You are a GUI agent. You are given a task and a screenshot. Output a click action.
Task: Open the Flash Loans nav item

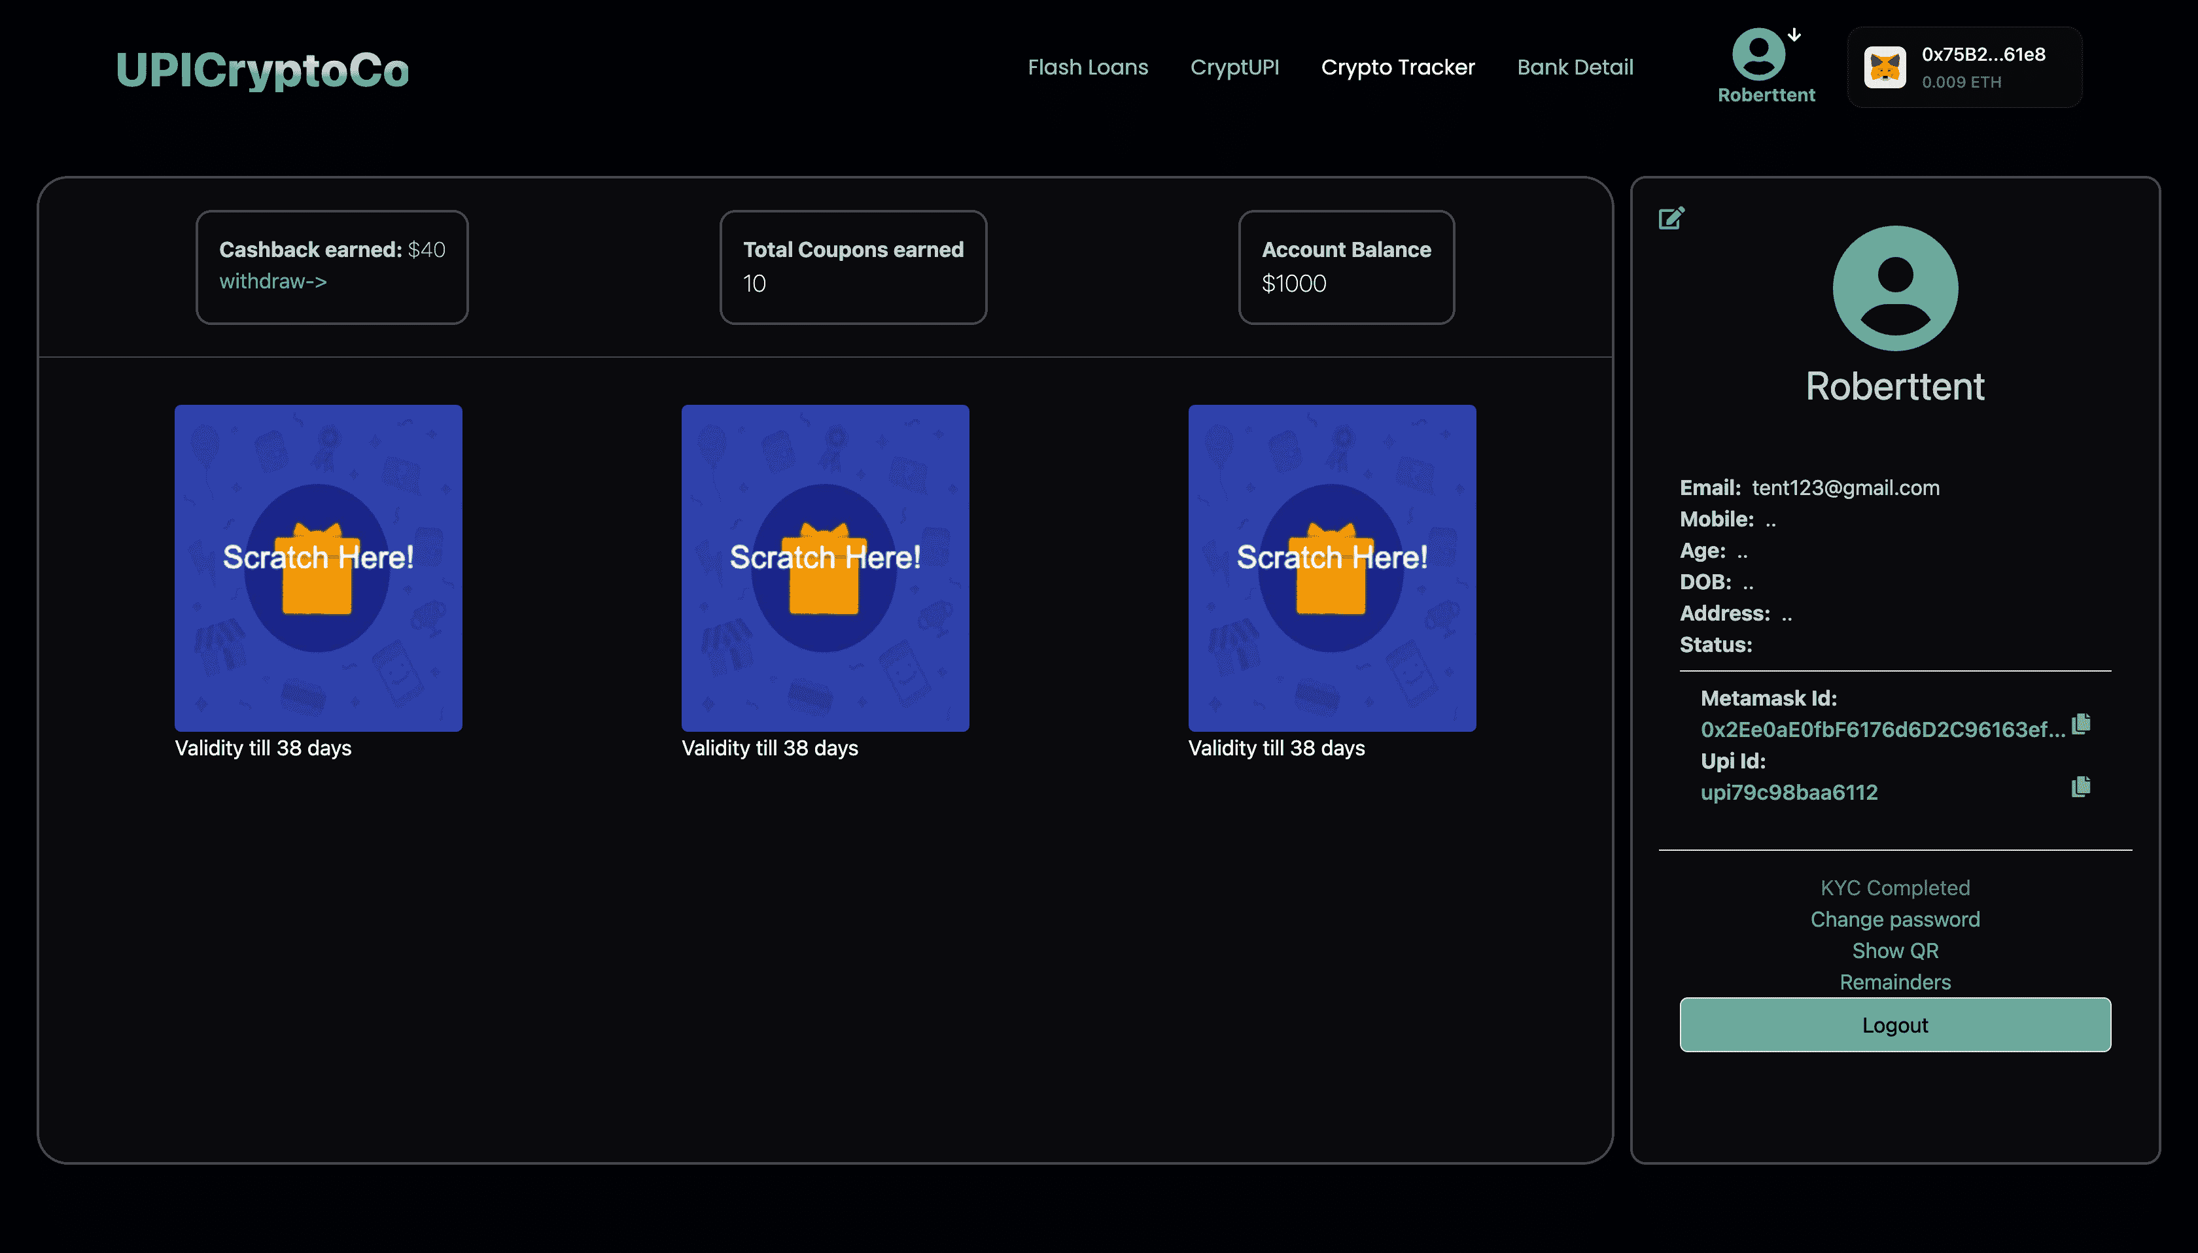[x=1088, y=67]
